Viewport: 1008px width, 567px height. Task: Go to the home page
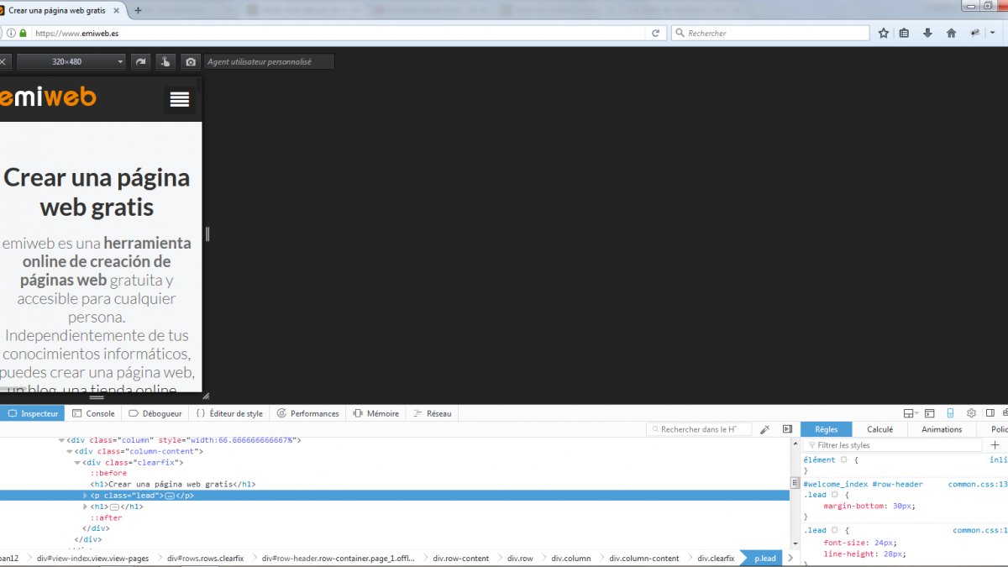coord(951,33)
